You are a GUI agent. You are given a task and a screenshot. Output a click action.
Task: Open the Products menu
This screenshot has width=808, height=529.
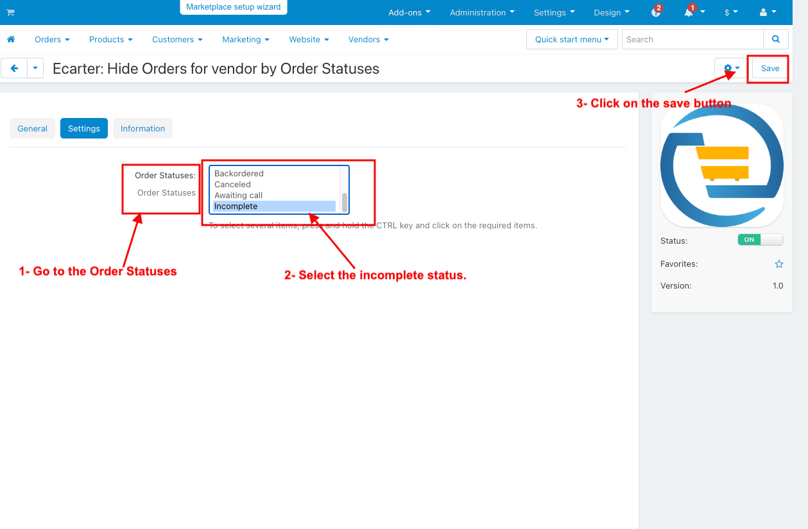point(111,39)
